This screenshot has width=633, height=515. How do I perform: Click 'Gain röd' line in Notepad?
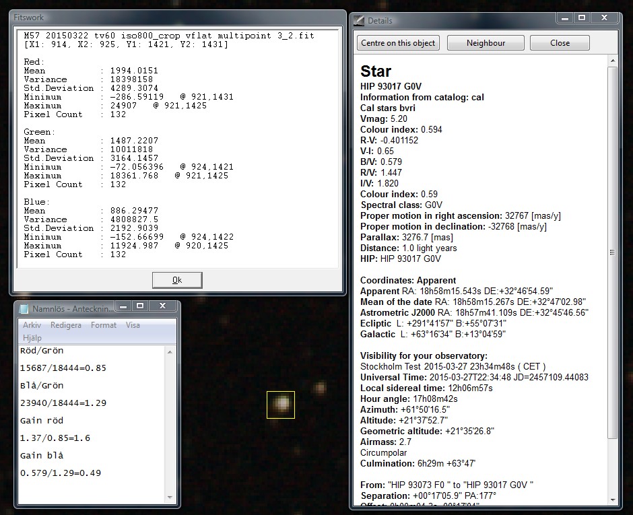[42, 421]
